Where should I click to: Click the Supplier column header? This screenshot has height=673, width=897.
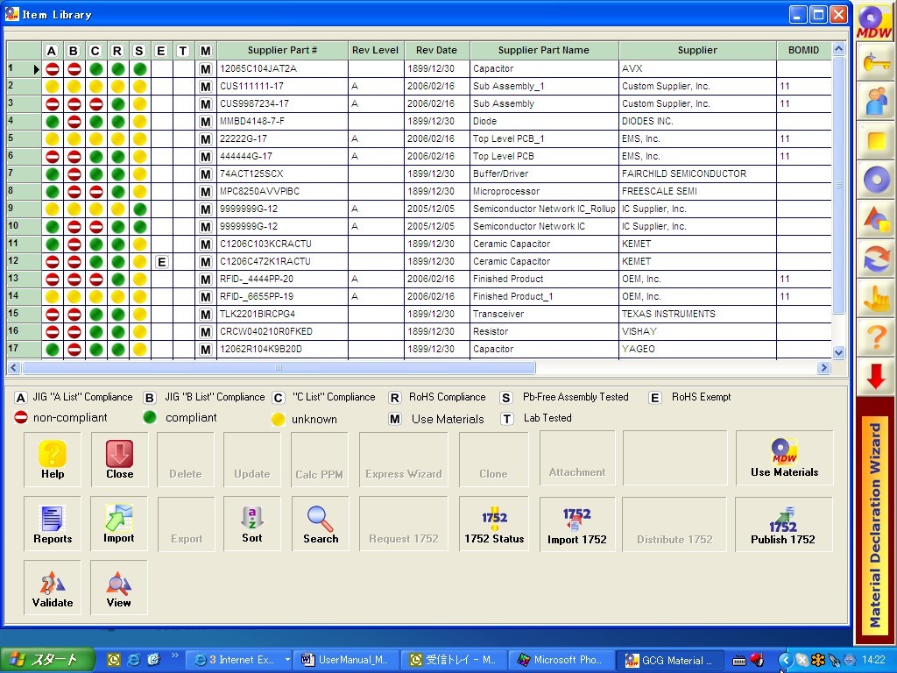697,50
